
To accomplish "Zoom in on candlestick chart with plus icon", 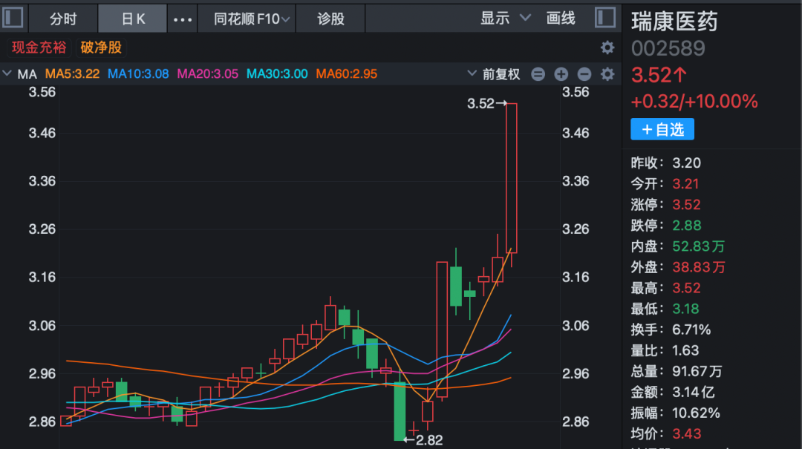I will tap(561, 74).
